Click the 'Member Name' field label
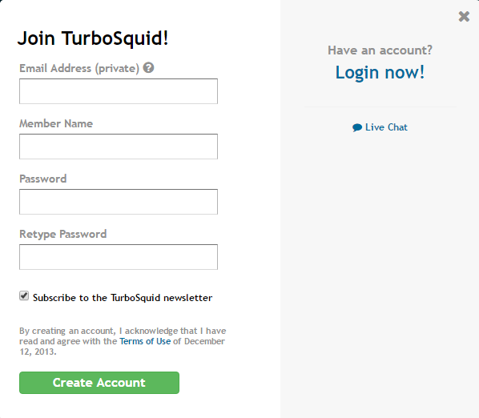Screen dimensions: 479x418 56,123
